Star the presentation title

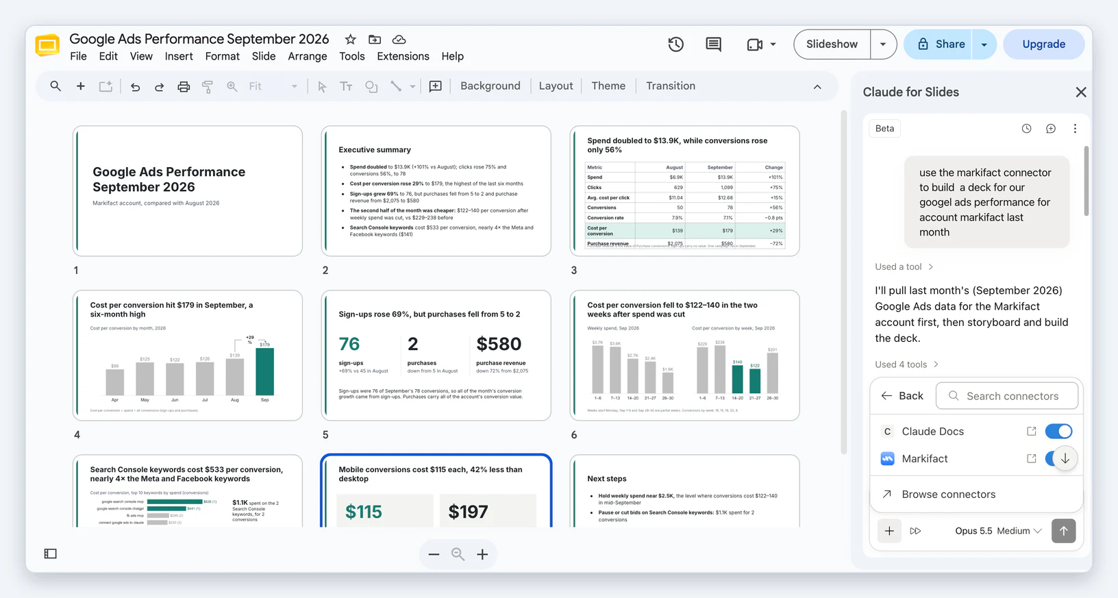[x=350, y=40]
